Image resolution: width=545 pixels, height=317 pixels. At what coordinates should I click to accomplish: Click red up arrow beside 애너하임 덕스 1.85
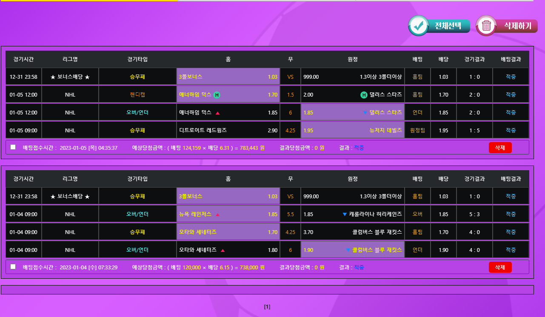217,113
